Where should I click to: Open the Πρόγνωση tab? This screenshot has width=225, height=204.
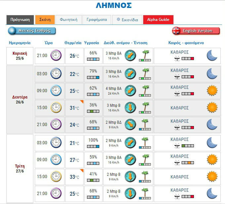point(20,20)
